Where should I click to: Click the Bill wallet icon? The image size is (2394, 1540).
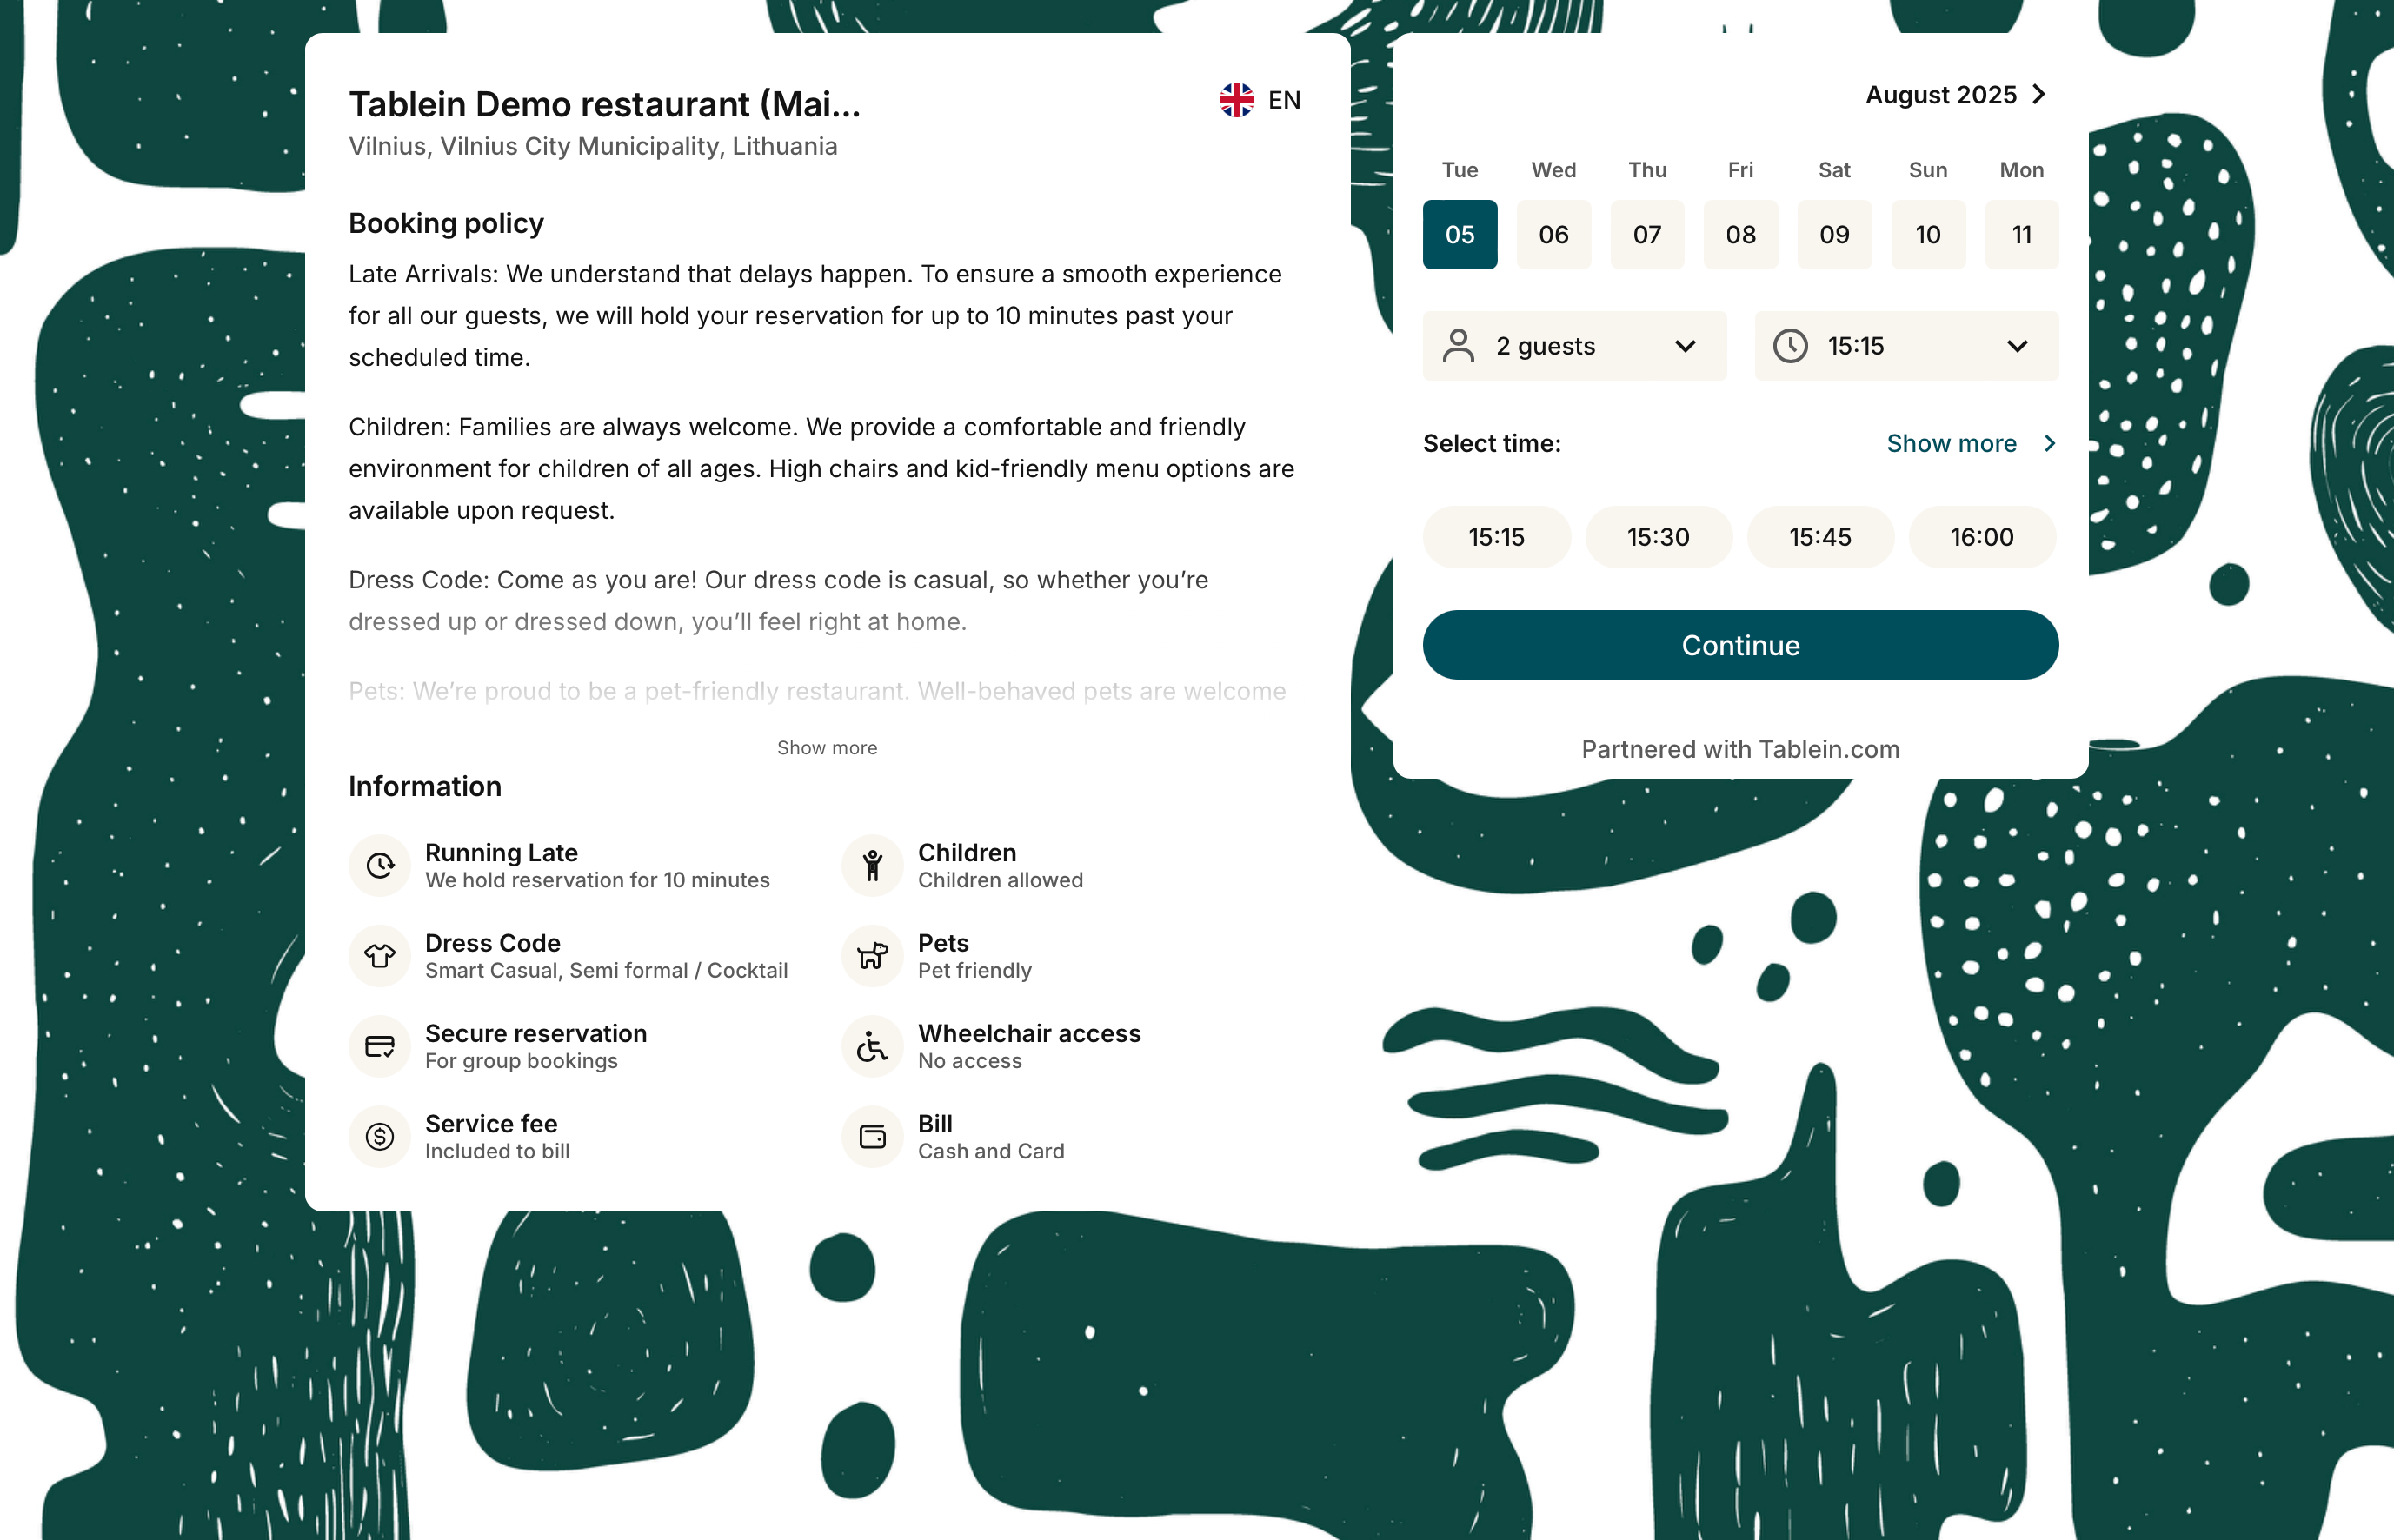[873, 1136]
